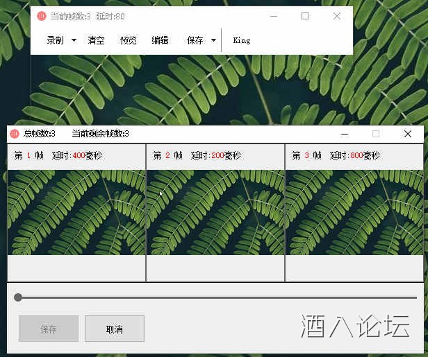Select the frame 1 thumbnail (400毫秒)
Viewport: 428px width, 357px height.
[x=76, y=211]
